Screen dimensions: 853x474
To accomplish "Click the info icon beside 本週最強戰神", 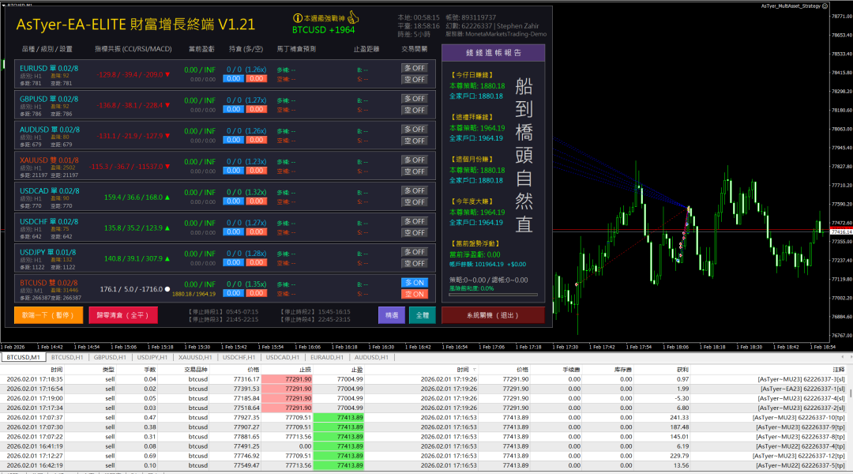I will [x=298, y=18].
